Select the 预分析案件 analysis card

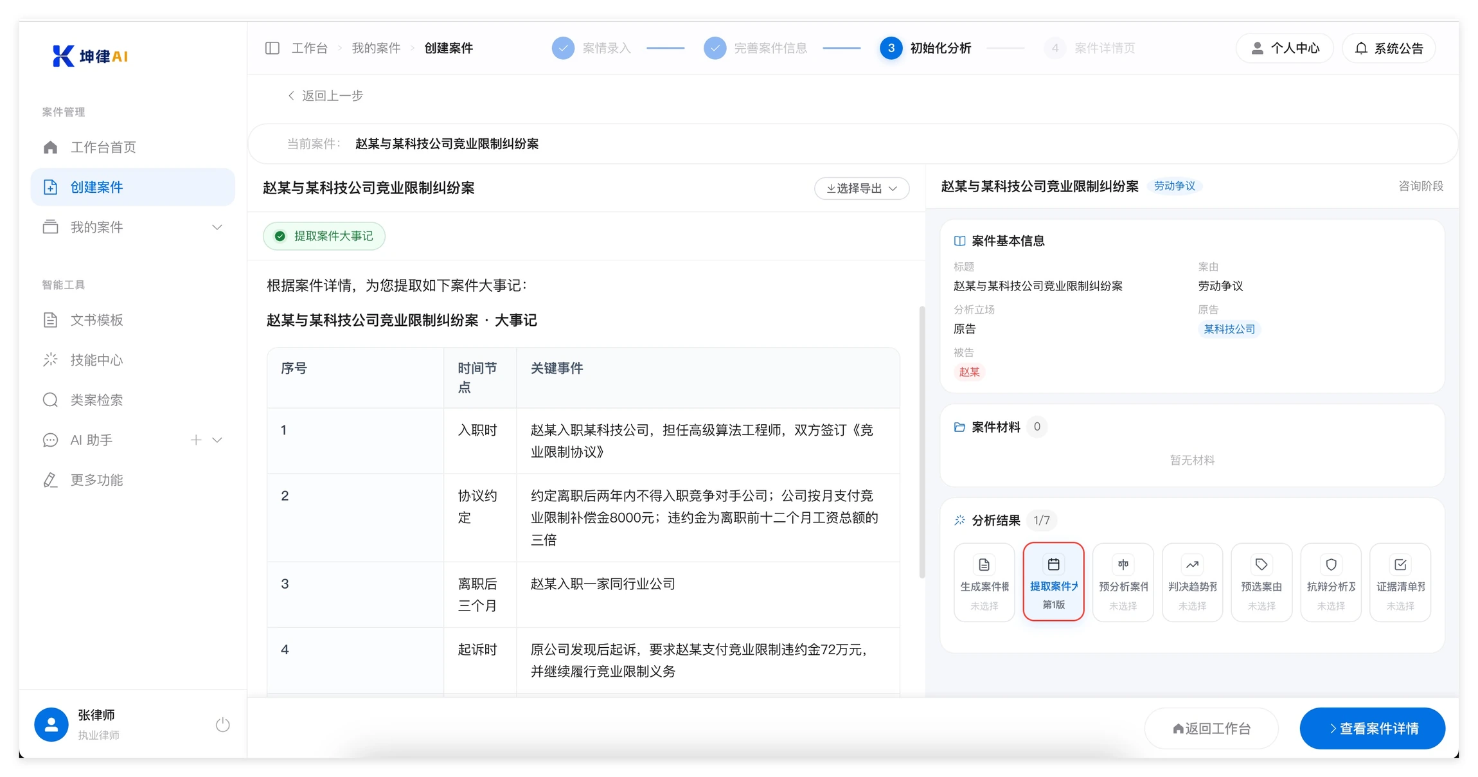(x=1123, y=582)
